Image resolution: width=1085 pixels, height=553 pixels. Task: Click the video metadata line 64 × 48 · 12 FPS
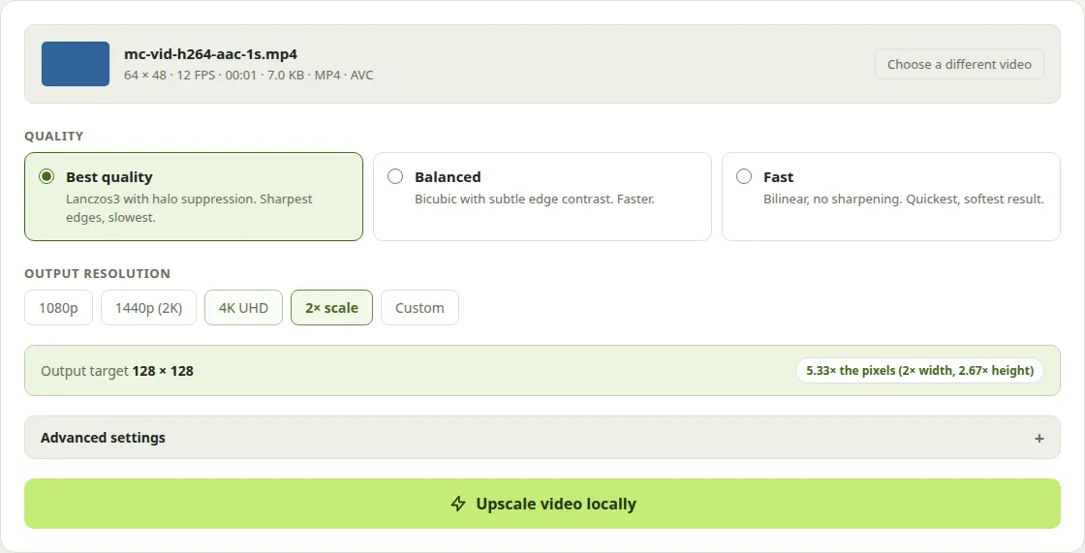248,75
